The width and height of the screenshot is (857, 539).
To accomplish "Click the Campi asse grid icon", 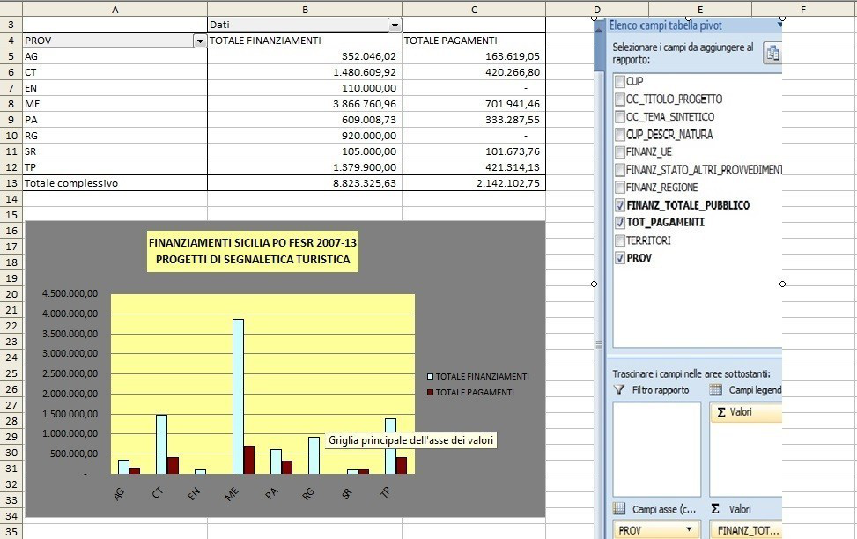I will [619, 509].
